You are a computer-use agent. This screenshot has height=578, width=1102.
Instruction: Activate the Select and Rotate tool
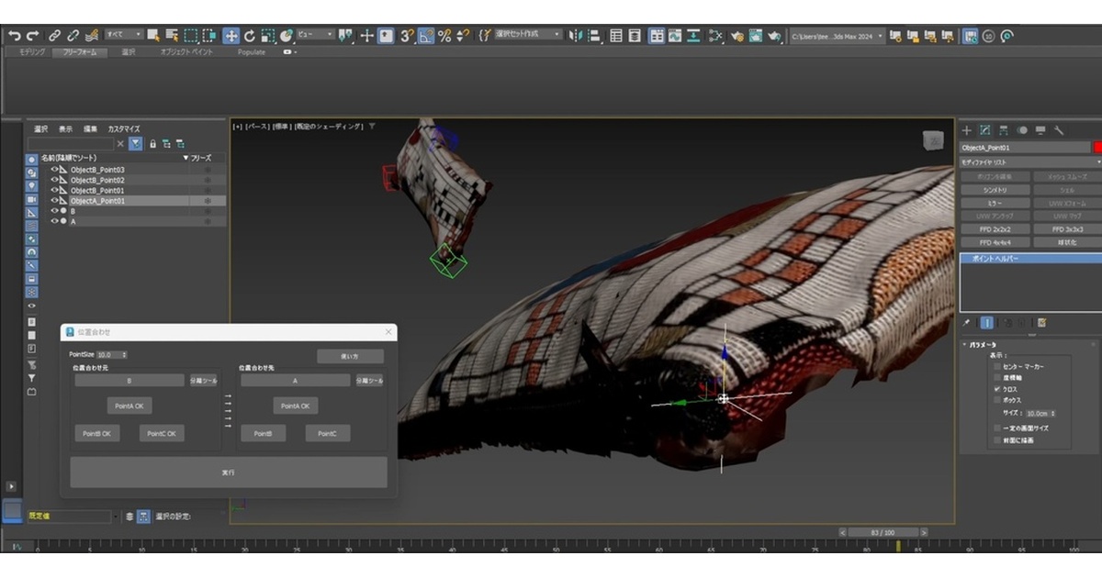[250, 35]
